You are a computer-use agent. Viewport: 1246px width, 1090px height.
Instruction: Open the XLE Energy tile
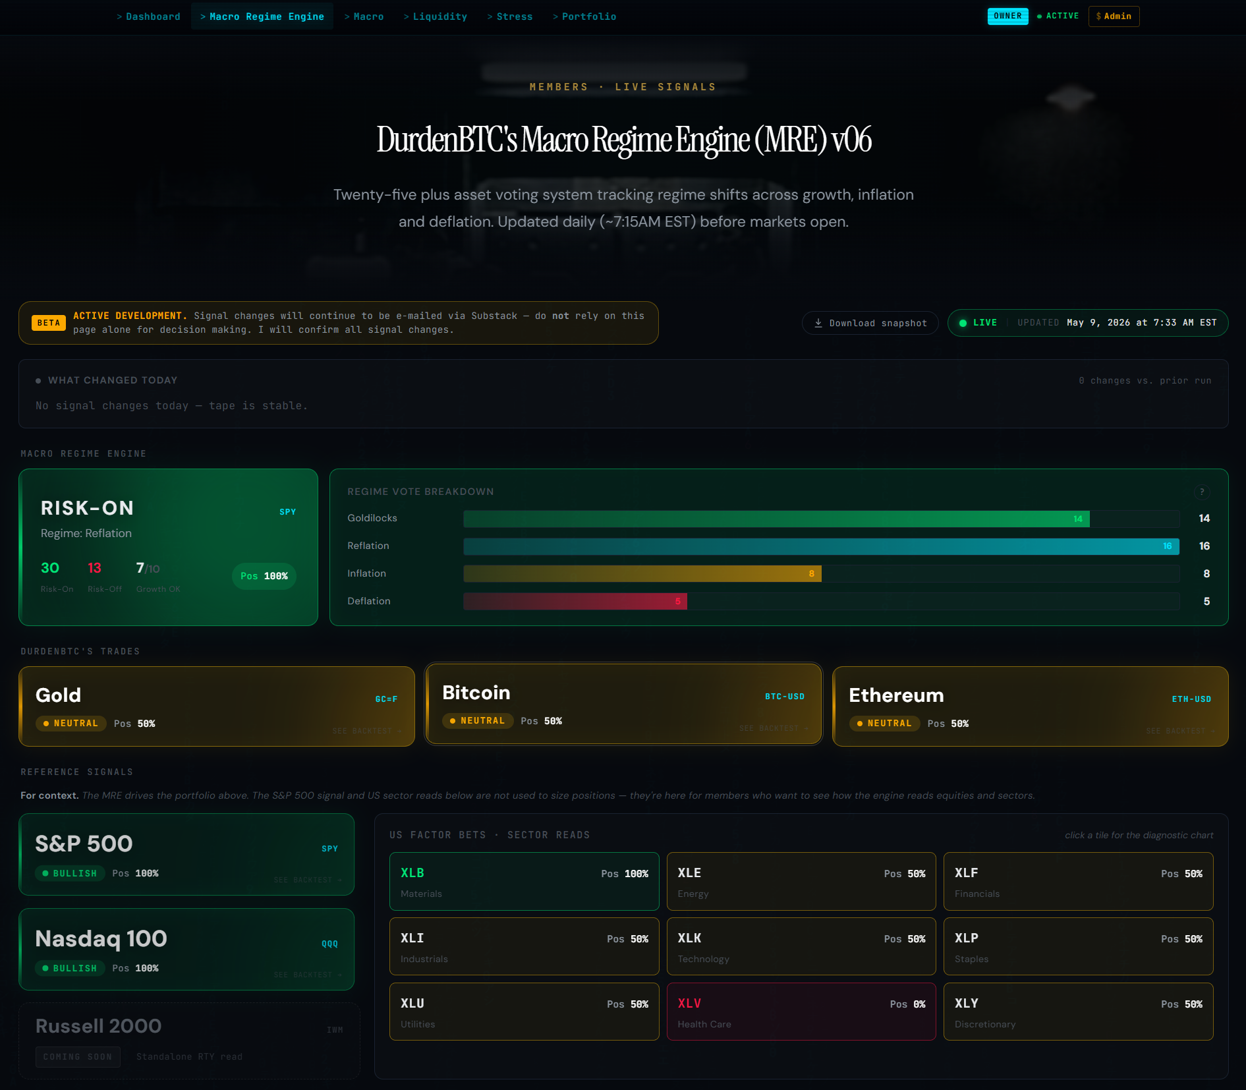coord(801,882)
